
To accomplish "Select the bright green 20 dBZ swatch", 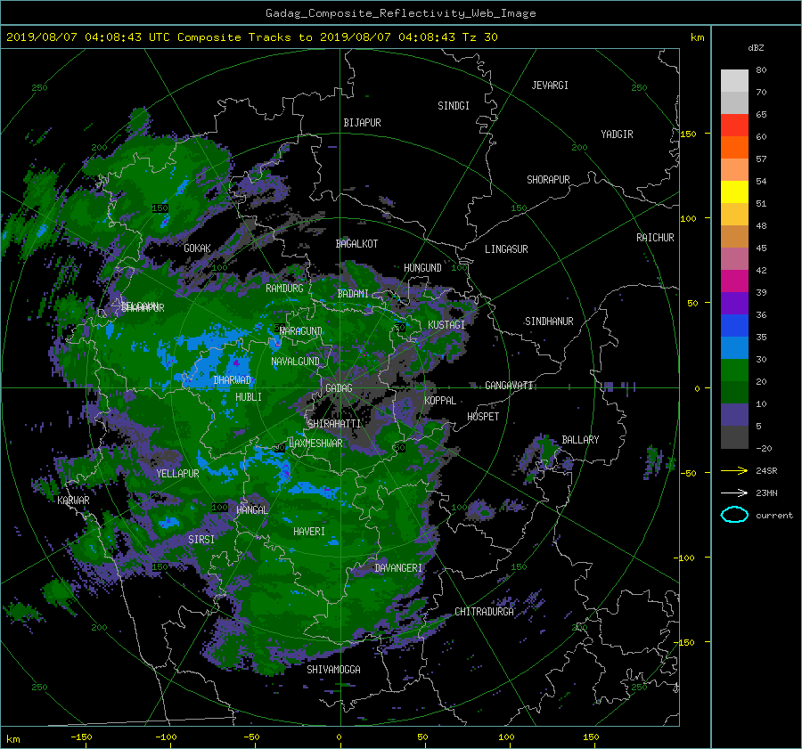I will pos(734,370).
